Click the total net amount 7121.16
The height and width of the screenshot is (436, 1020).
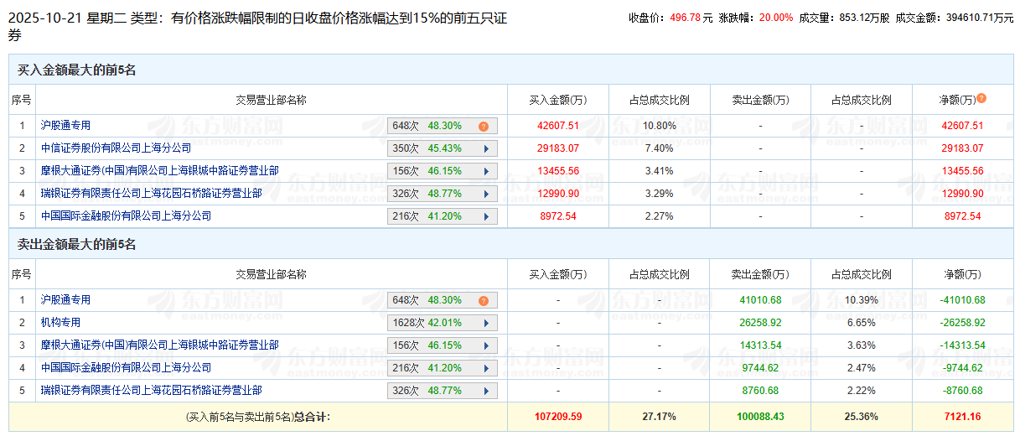tap(961, 417)
